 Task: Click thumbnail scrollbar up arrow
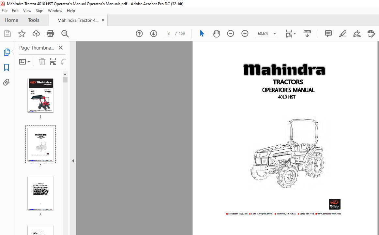tap(65, 74)
